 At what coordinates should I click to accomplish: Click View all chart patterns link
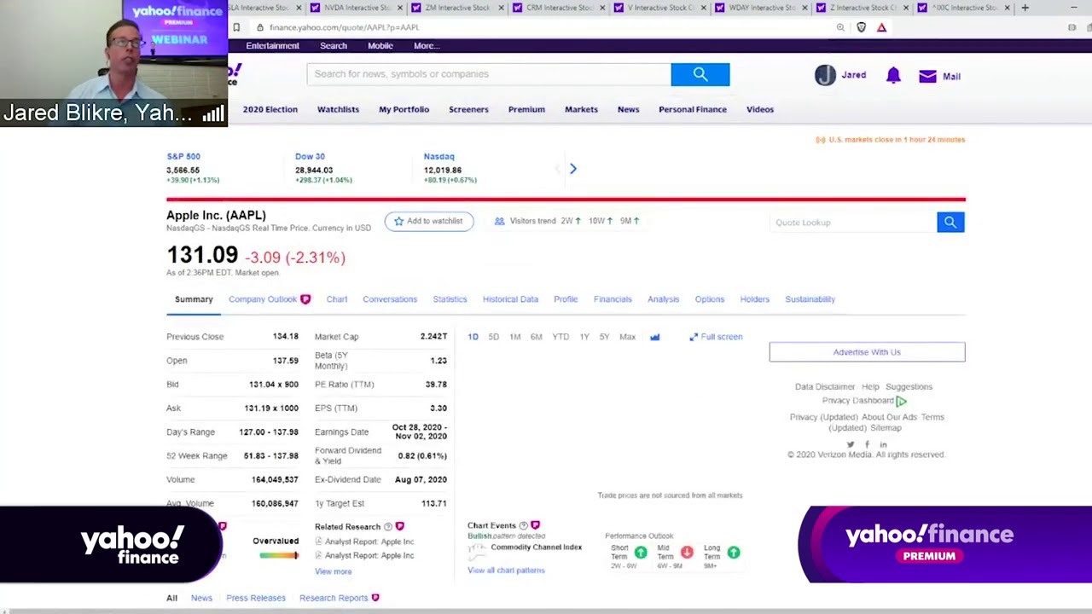506,571
